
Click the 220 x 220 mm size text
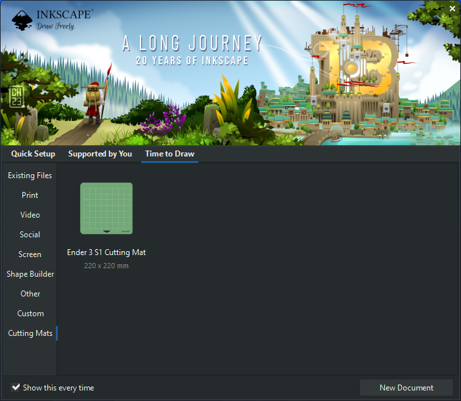click(x=106, y=266)
